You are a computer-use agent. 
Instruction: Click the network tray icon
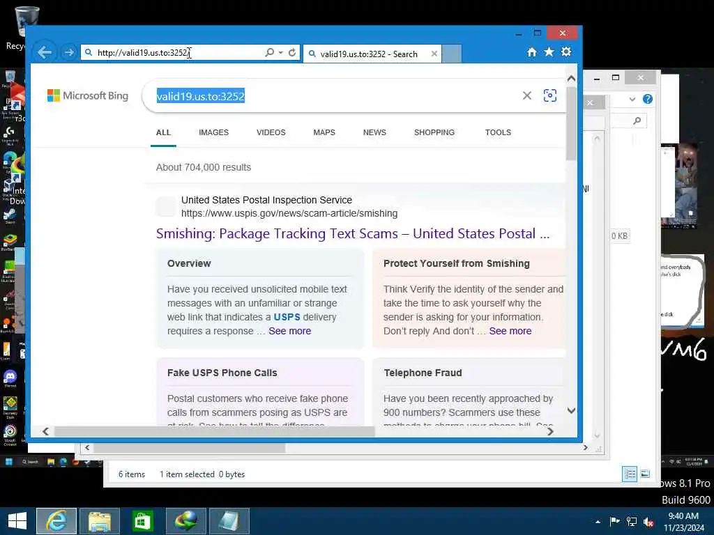(x=632, y=521)
